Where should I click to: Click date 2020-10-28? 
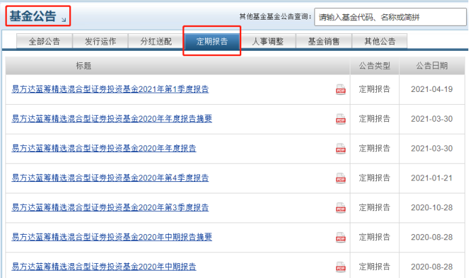pyautogui.click(x=432, y=208)
